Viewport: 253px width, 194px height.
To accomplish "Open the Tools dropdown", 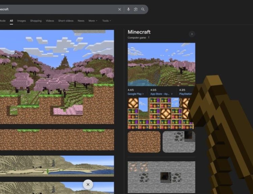I will click(107, 21).
